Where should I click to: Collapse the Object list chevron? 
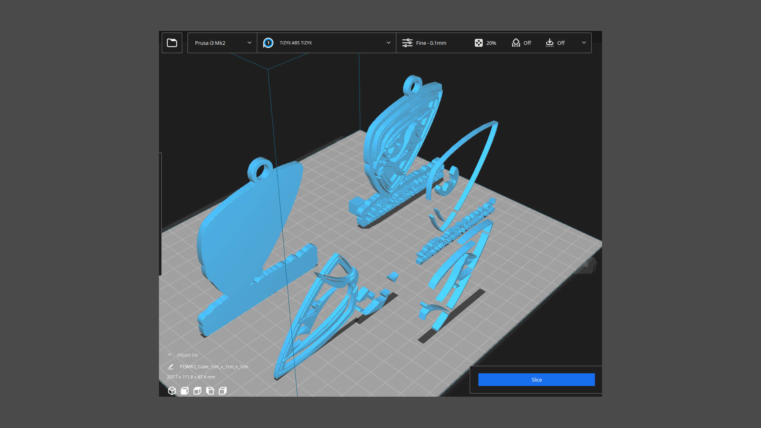point(170,355)
